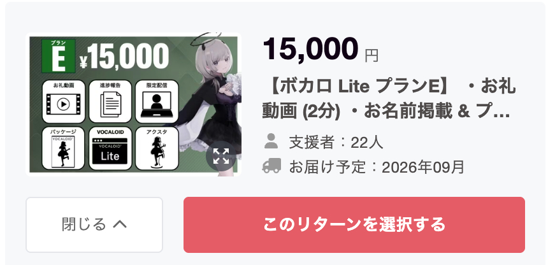Click the fullscreen expand icon on thumbnail

(221, 155)
